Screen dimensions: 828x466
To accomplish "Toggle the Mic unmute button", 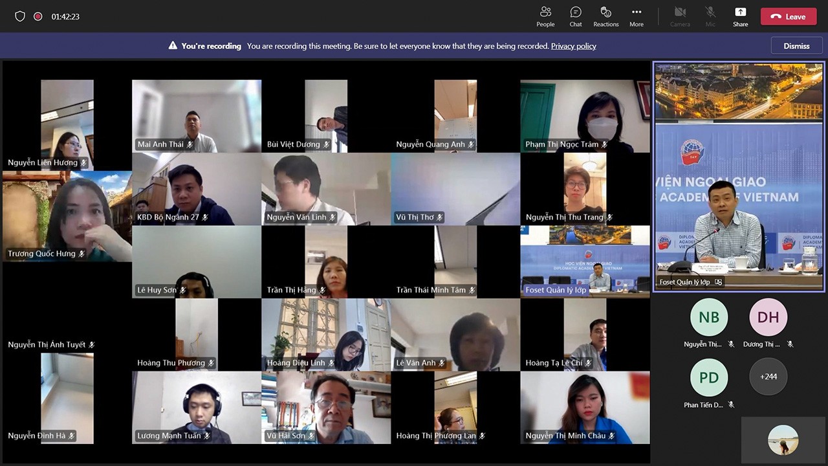I will (x=710, y=16).
